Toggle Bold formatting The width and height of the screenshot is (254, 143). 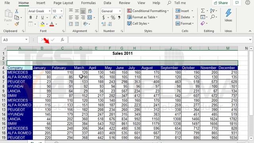[31, 17]
